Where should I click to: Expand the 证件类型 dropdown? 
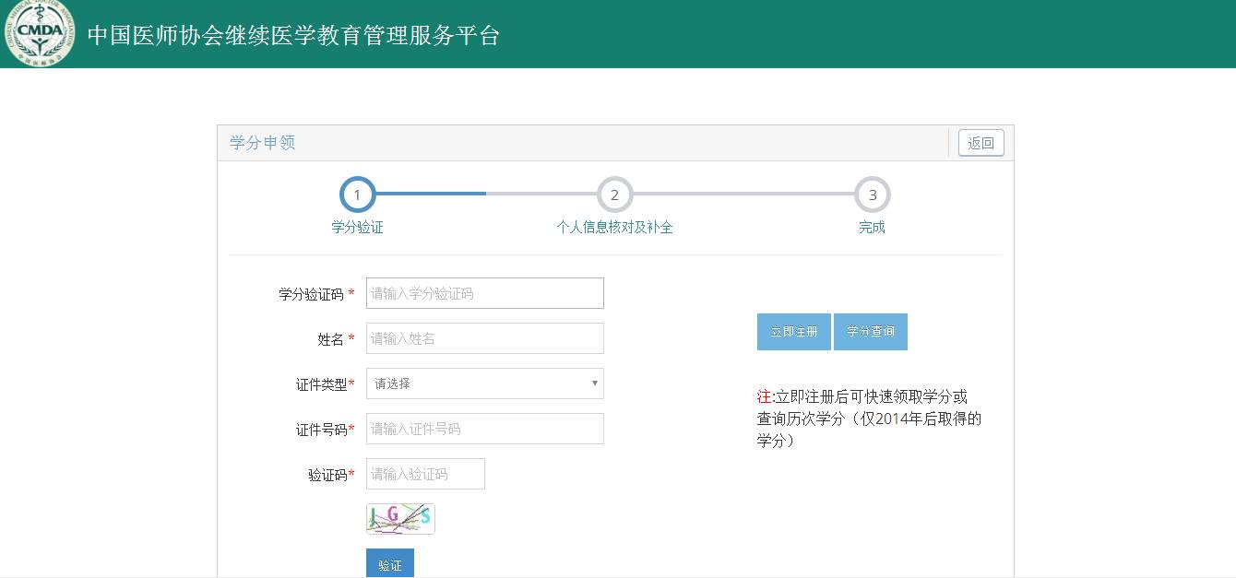click(x=484, y=383)
